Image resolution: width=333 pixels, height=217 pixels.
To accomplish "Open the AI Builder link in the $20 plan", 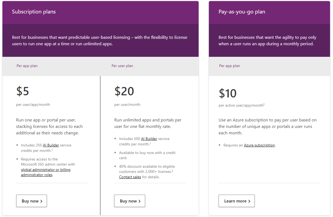I will (149, 139).
